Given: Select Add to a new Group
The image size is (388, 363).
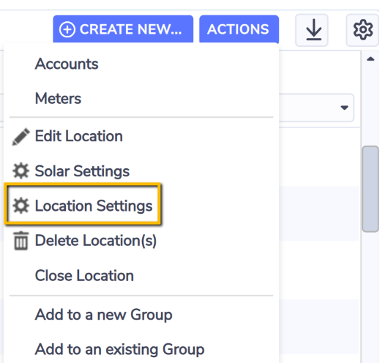Looking at the screenshot, I should coord(103,315).
